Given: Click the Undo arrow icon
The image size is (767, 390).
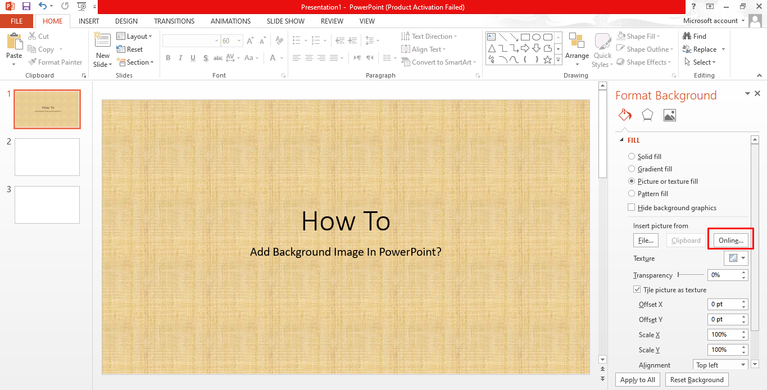Looking at the screenshot, I should pos(43,7).
